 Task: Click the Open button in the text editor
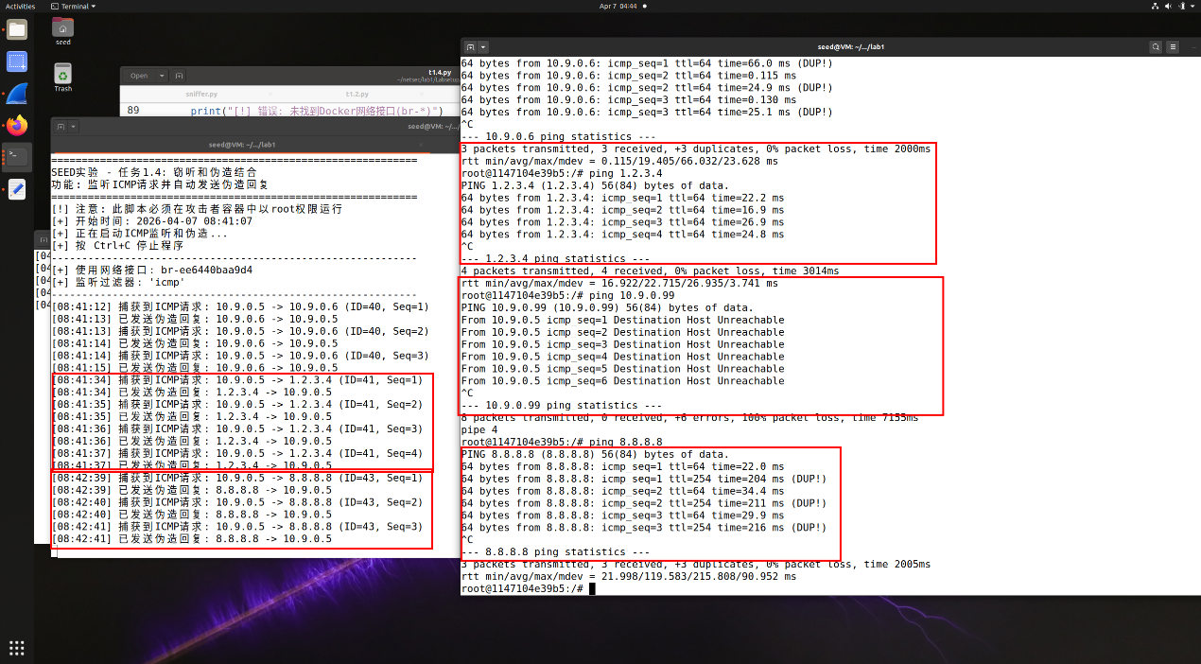139,76
